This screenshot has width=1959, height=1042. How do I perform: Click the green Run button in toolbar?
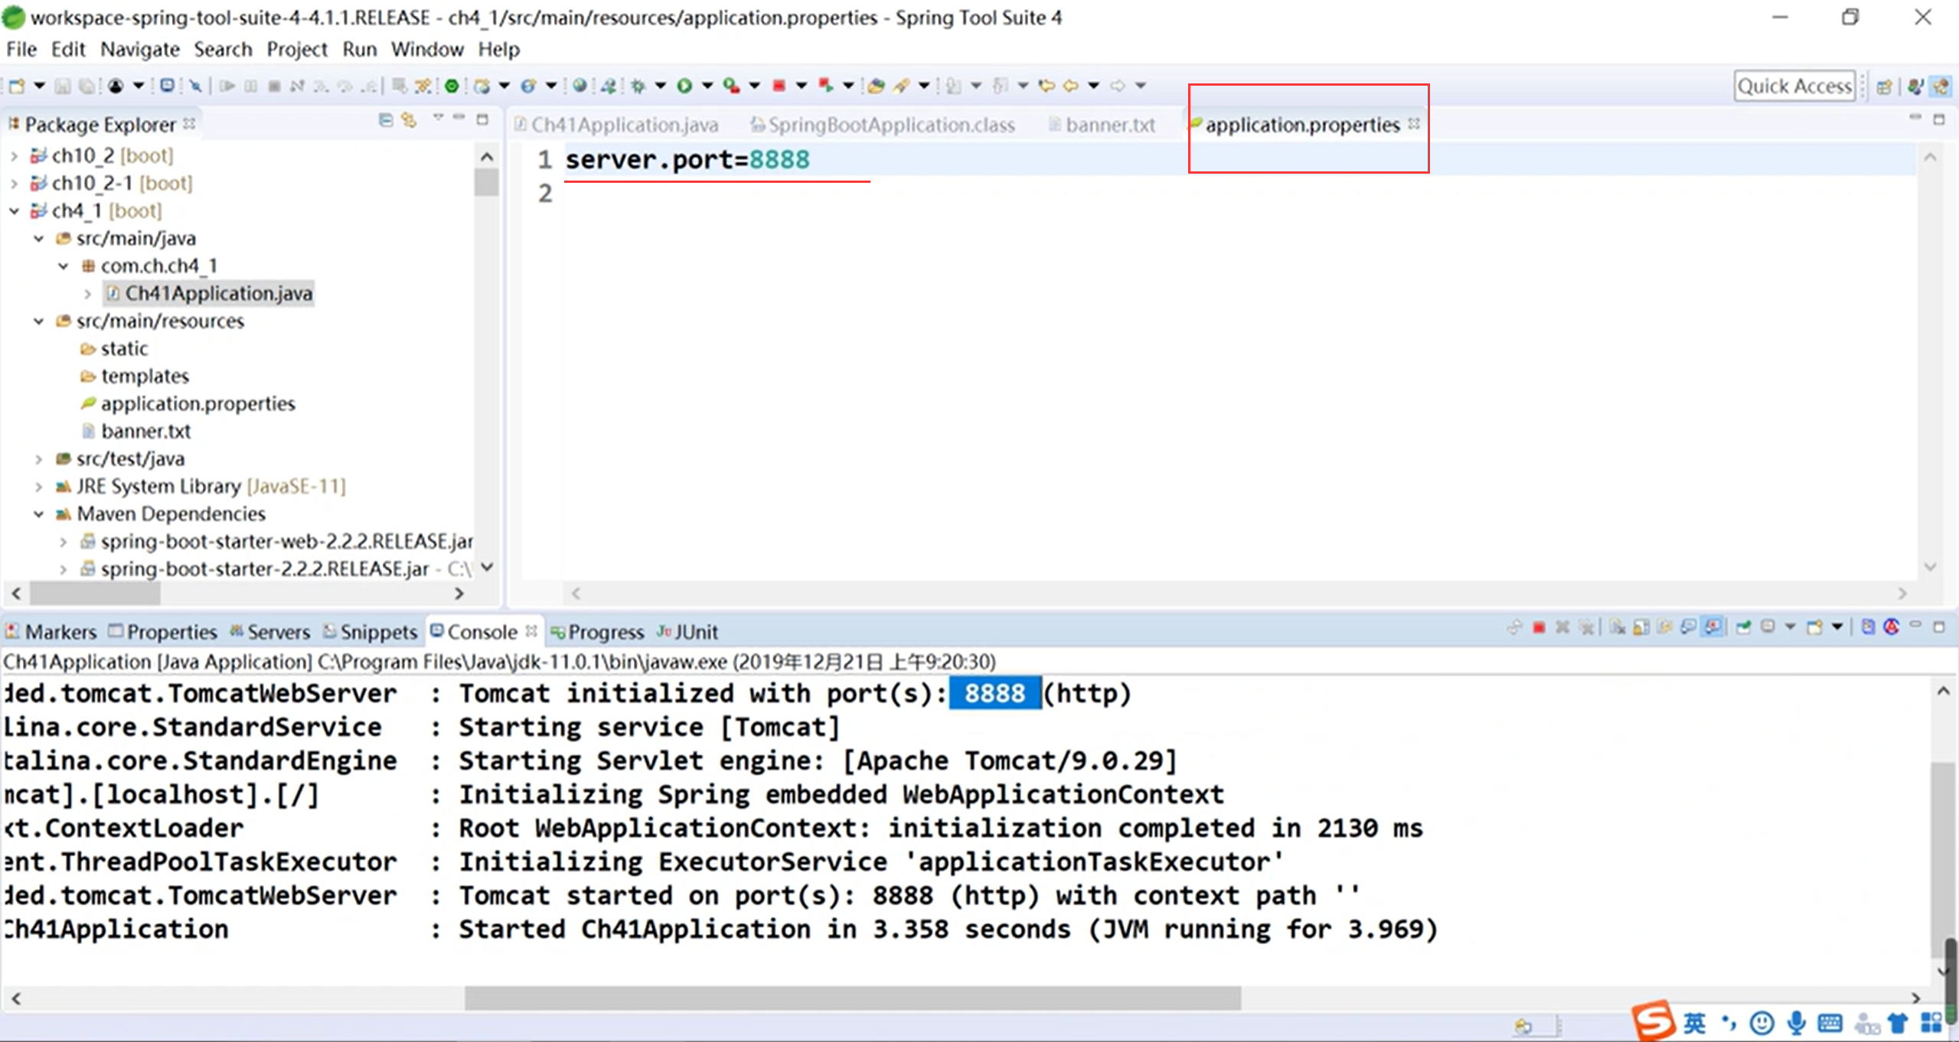click(x=684, y=86)
